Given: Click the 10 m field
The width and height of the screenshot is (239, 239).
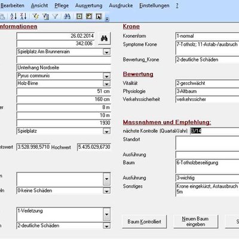Looking at the screenshot, I should coord(64,115).
